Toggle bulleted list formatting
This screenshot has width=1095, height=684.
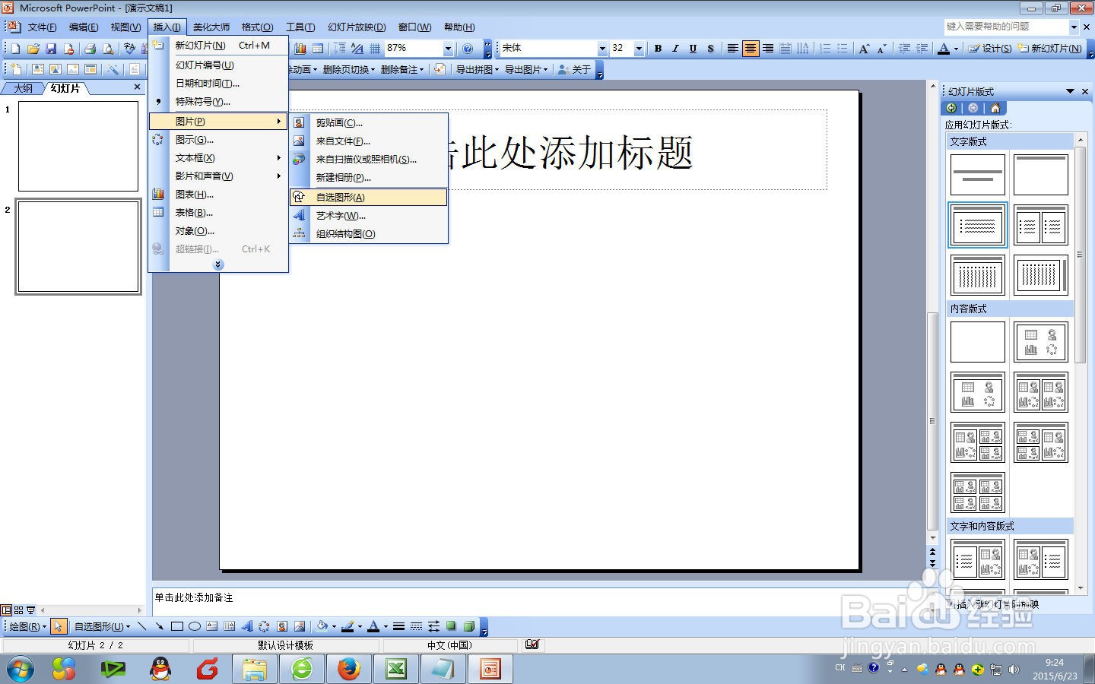click(x=843, y=49)
